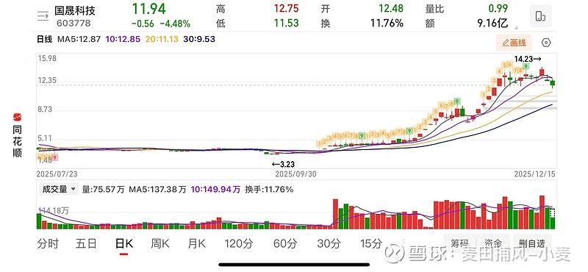Tap the 3.23 low price marker
Screen dimensions: 588x272
(x=283, y=164)
